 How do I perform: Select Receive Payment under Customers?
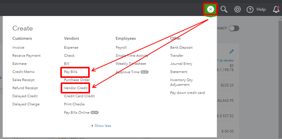(x=26, y=55)
